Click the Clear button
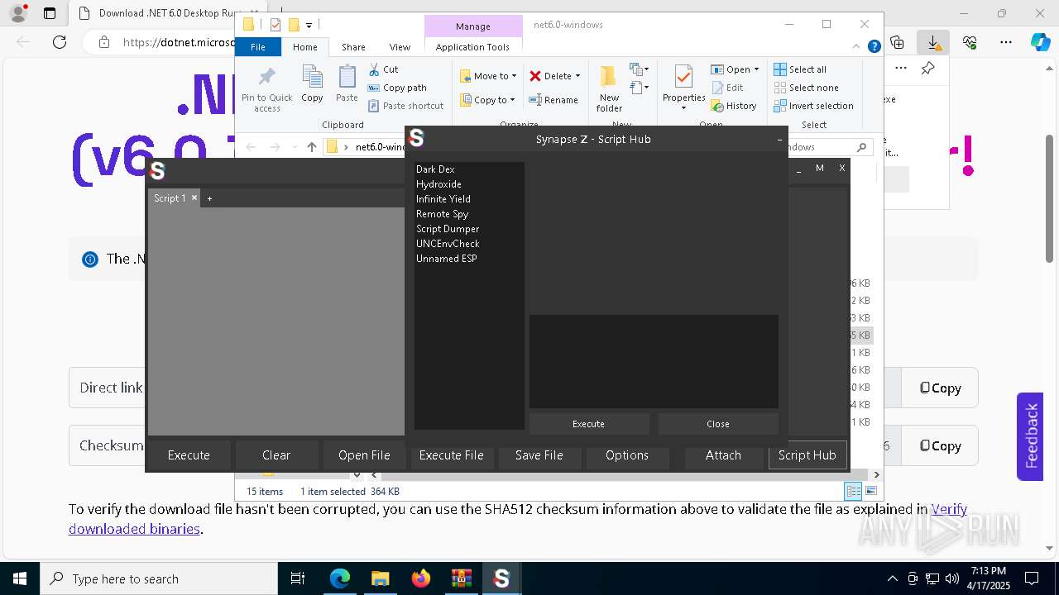 click(x=276, y=455)
